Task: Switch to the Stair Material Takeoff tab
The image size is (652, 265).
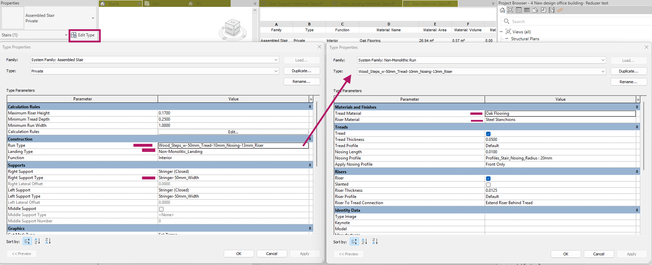Action: (431, 4)
